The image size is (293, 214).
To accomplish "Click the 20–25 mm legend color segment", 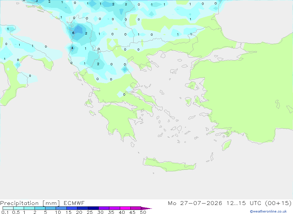I will tap(83, 208).
